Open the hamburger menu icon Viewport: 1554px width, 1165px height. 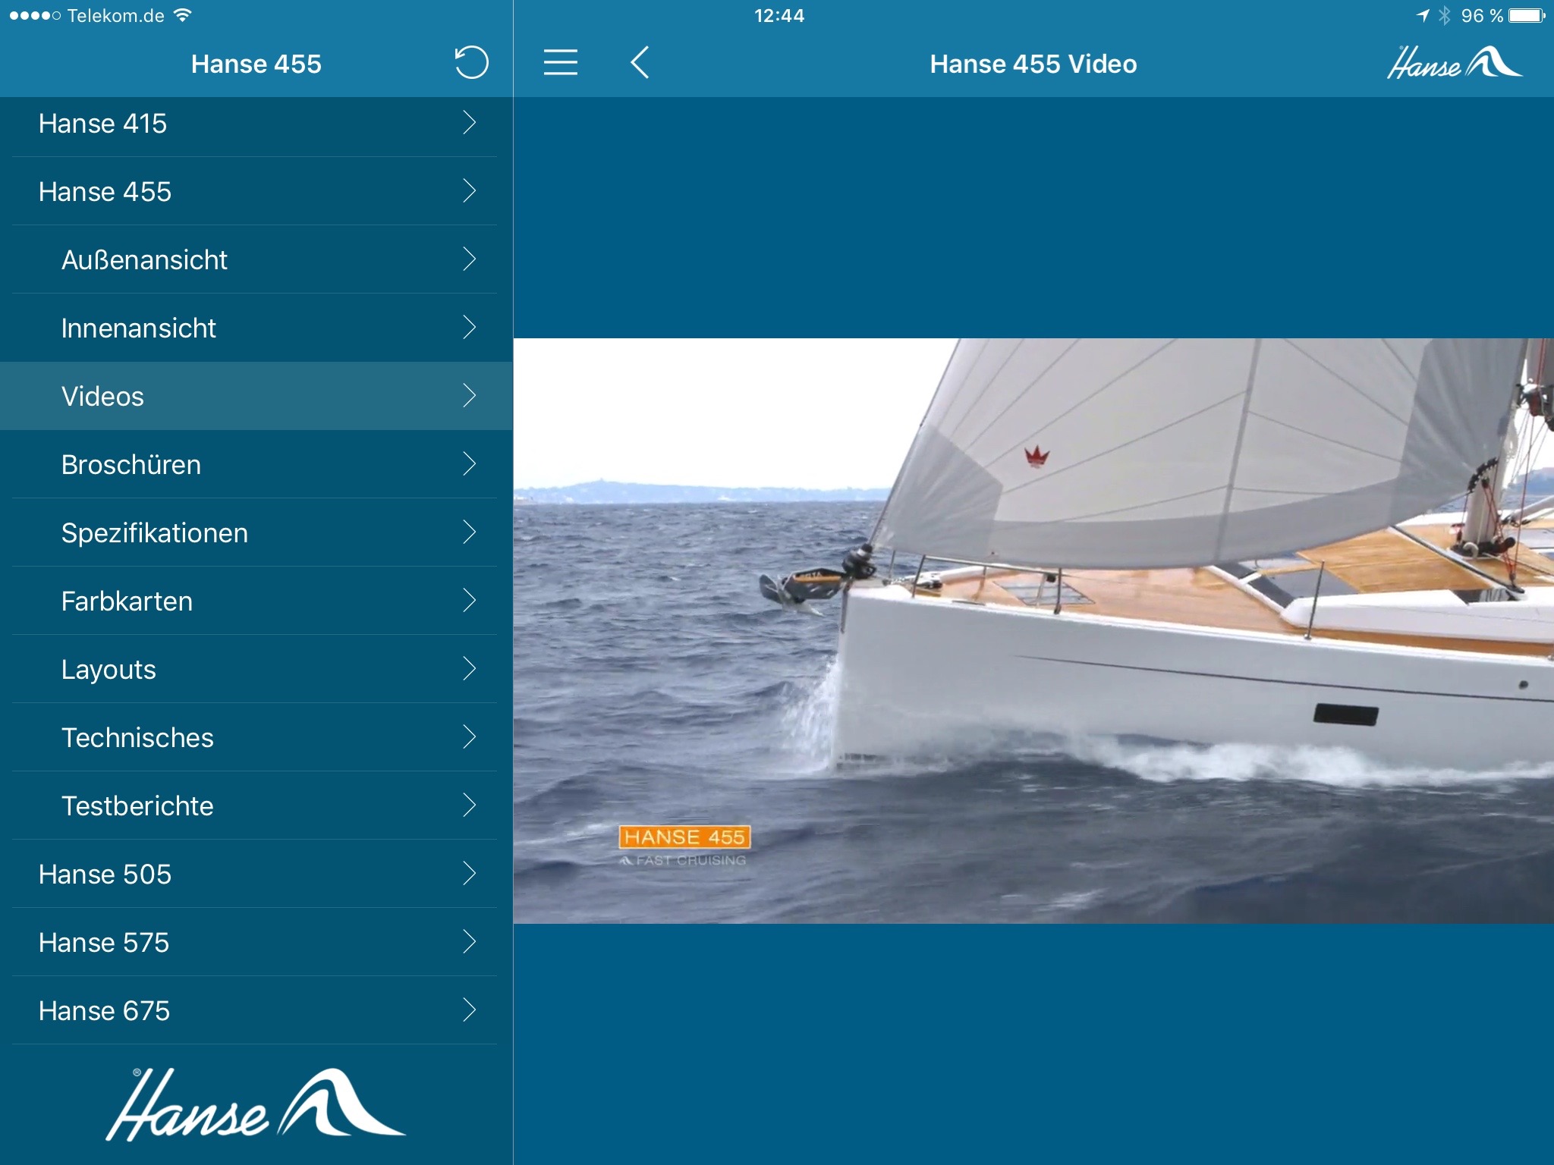click(561, 63)
